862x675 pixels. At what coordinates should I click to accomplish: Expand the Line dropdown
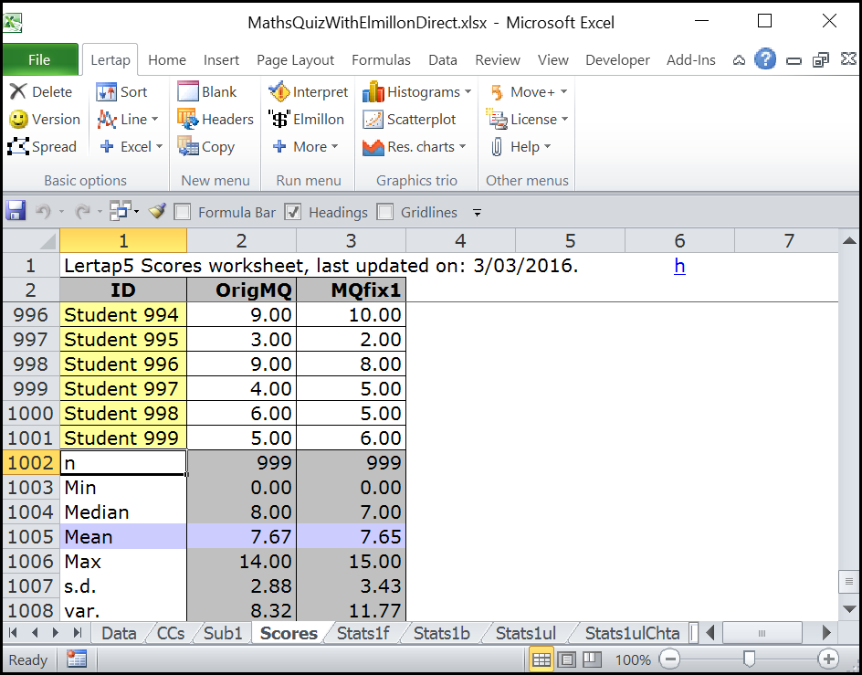[155, 119]
